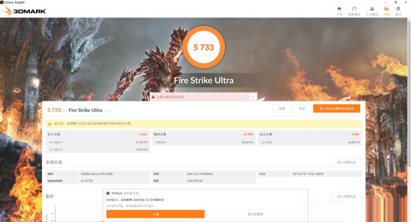411x222 pixels.
Task: Open the release notes link in update popup
Action: [x=148, y=206]
